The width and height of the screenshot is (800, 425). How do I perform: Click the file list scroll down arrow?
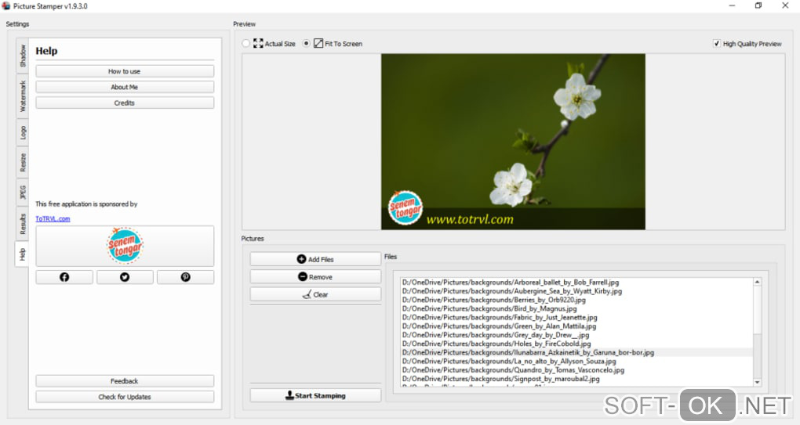coord(757,382)
